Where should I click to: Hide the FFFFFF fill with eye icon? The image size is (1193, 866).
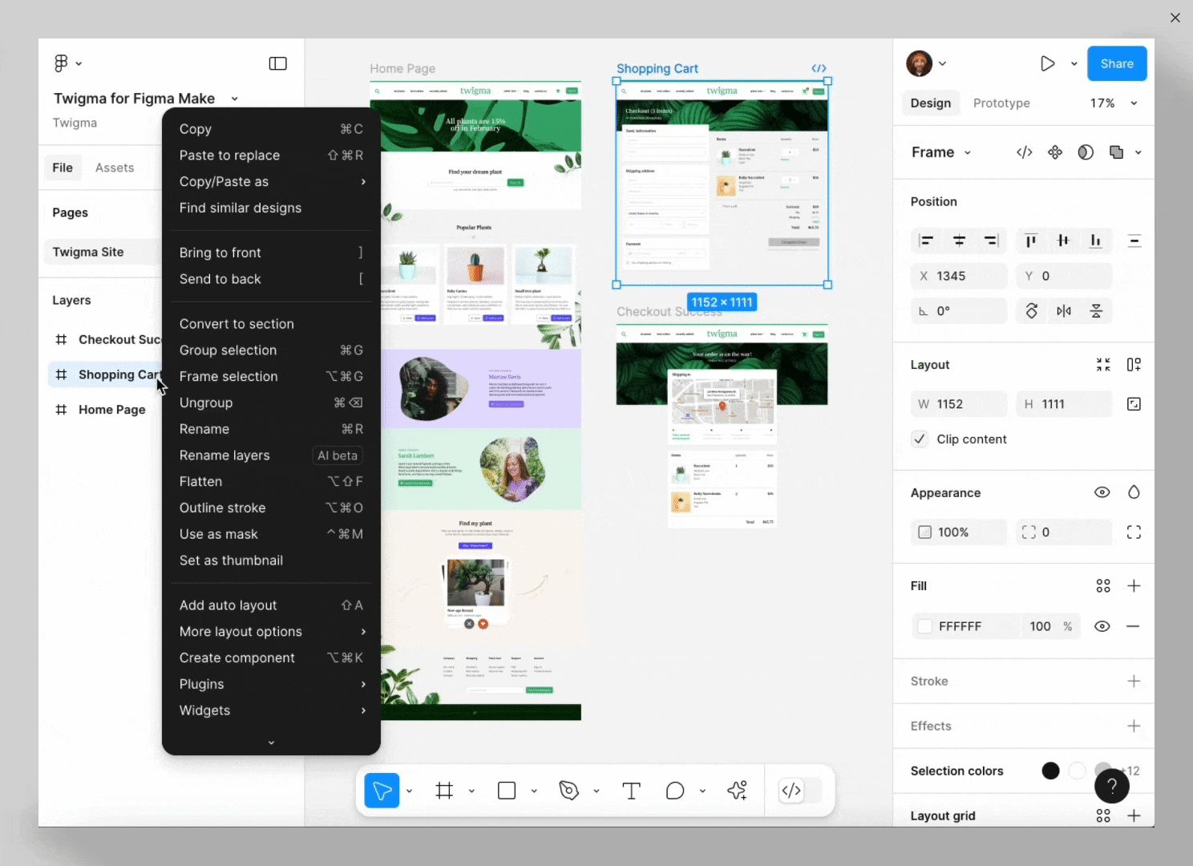pos(1102,626)
